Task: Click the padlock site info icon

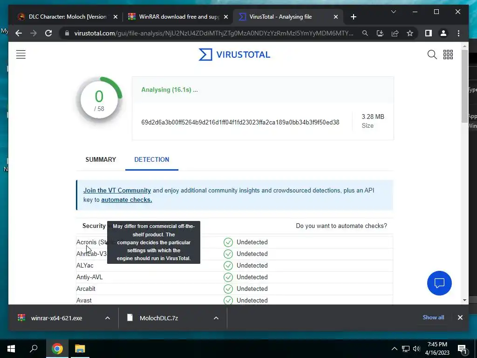Action: [67, 33]
